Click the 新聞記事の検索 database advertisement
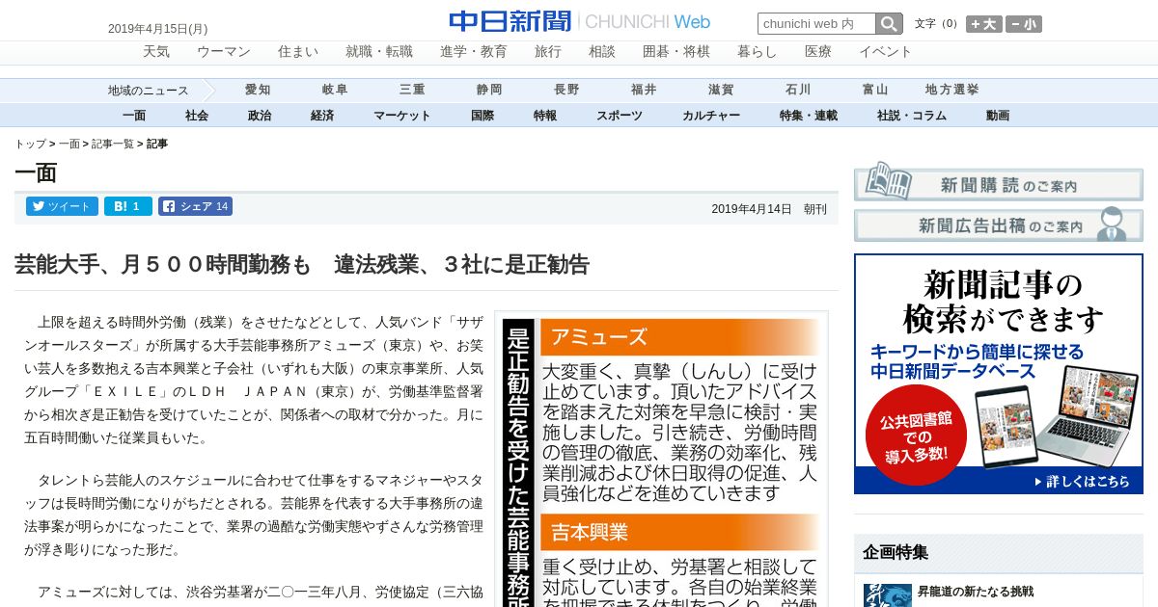The width and height of the screenshot is (1158, 607). pyautogui.click(x=999, y=374)
